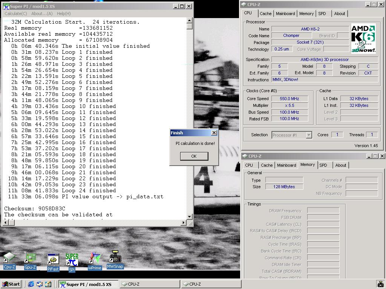386x289 pixels.
Task: Click the AMD-K6(tm) 3D processor Specification field
Action: click(325, 59)
